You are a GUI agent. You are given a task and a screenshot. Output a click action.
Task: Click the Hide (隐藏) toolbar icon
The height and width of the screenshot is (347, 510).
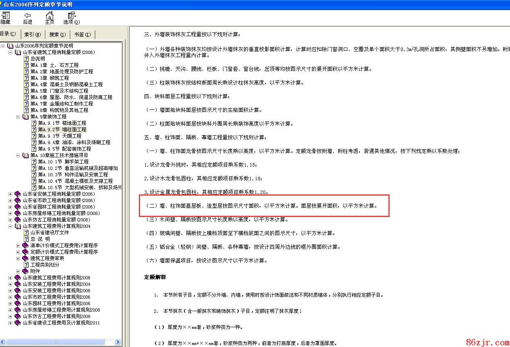(x=5, y=16)
